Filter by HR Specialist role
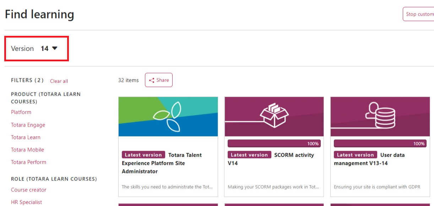Screen dimensions: 434x206 (x=26, y=202)
